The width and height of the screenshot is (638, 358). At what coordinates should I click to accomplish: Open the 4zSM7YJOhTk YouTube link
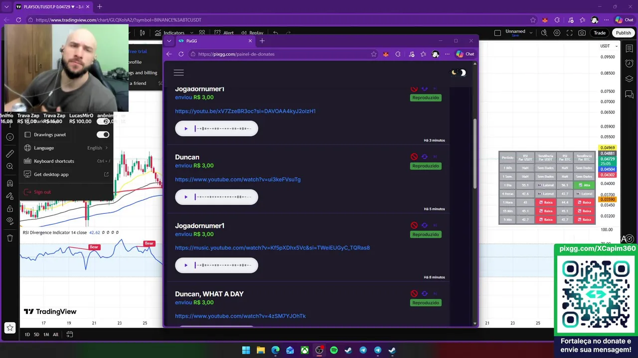(240, 316)
